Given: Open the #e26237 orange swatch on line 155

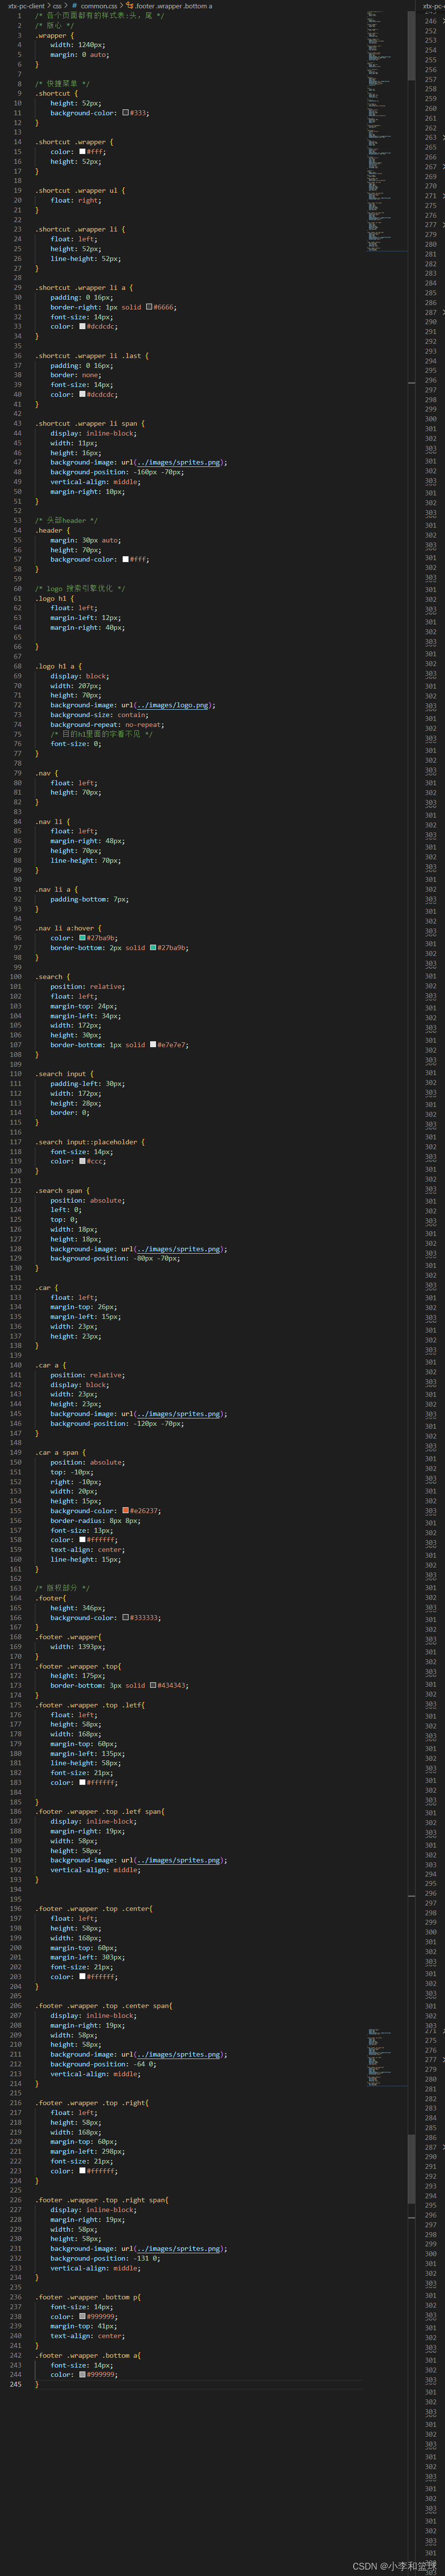Looking at the screenshot, I should pos(126,1511).
